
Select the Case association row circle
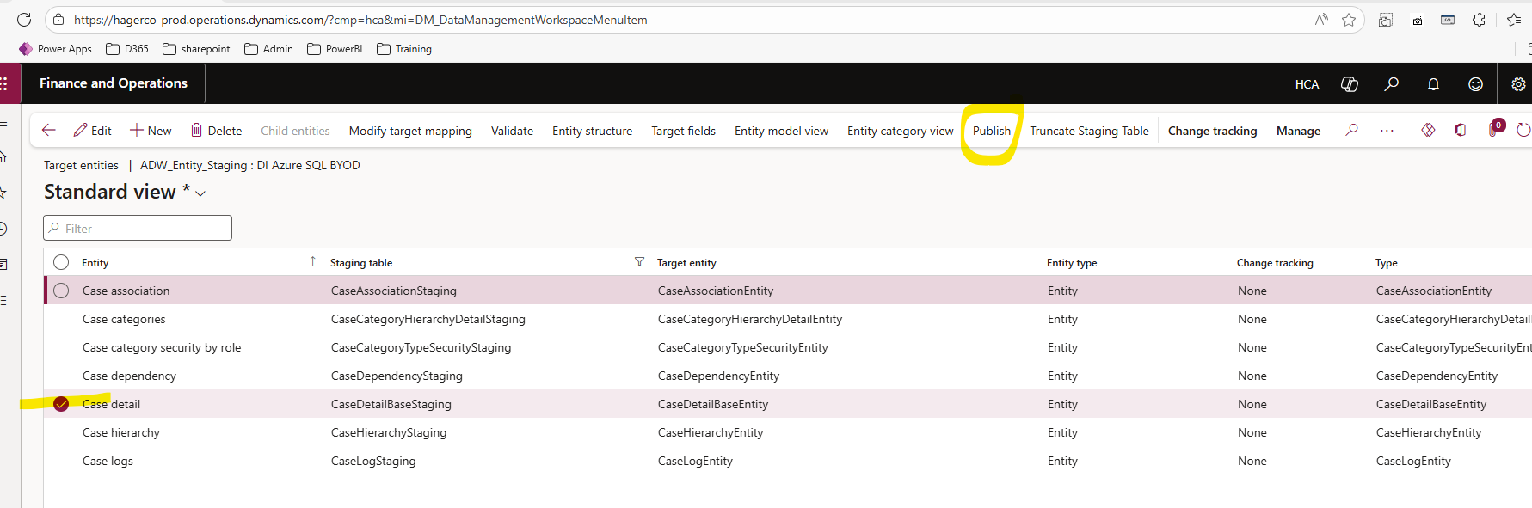(x=61, y=291)
